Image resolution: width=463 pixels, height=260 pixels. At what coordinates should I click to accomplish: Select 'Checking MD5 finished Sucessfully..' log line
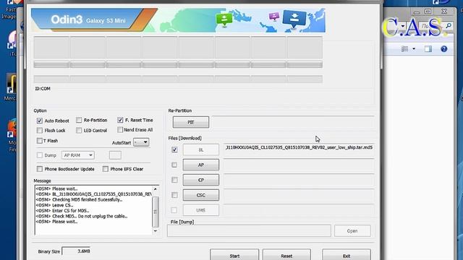pyautogui.click(x=79, y=199)
